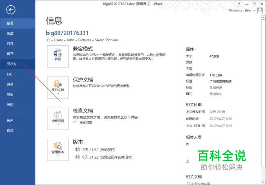Choose 保存 in the sidebar
Screen dimensions: 266x185
click(18, 54)
